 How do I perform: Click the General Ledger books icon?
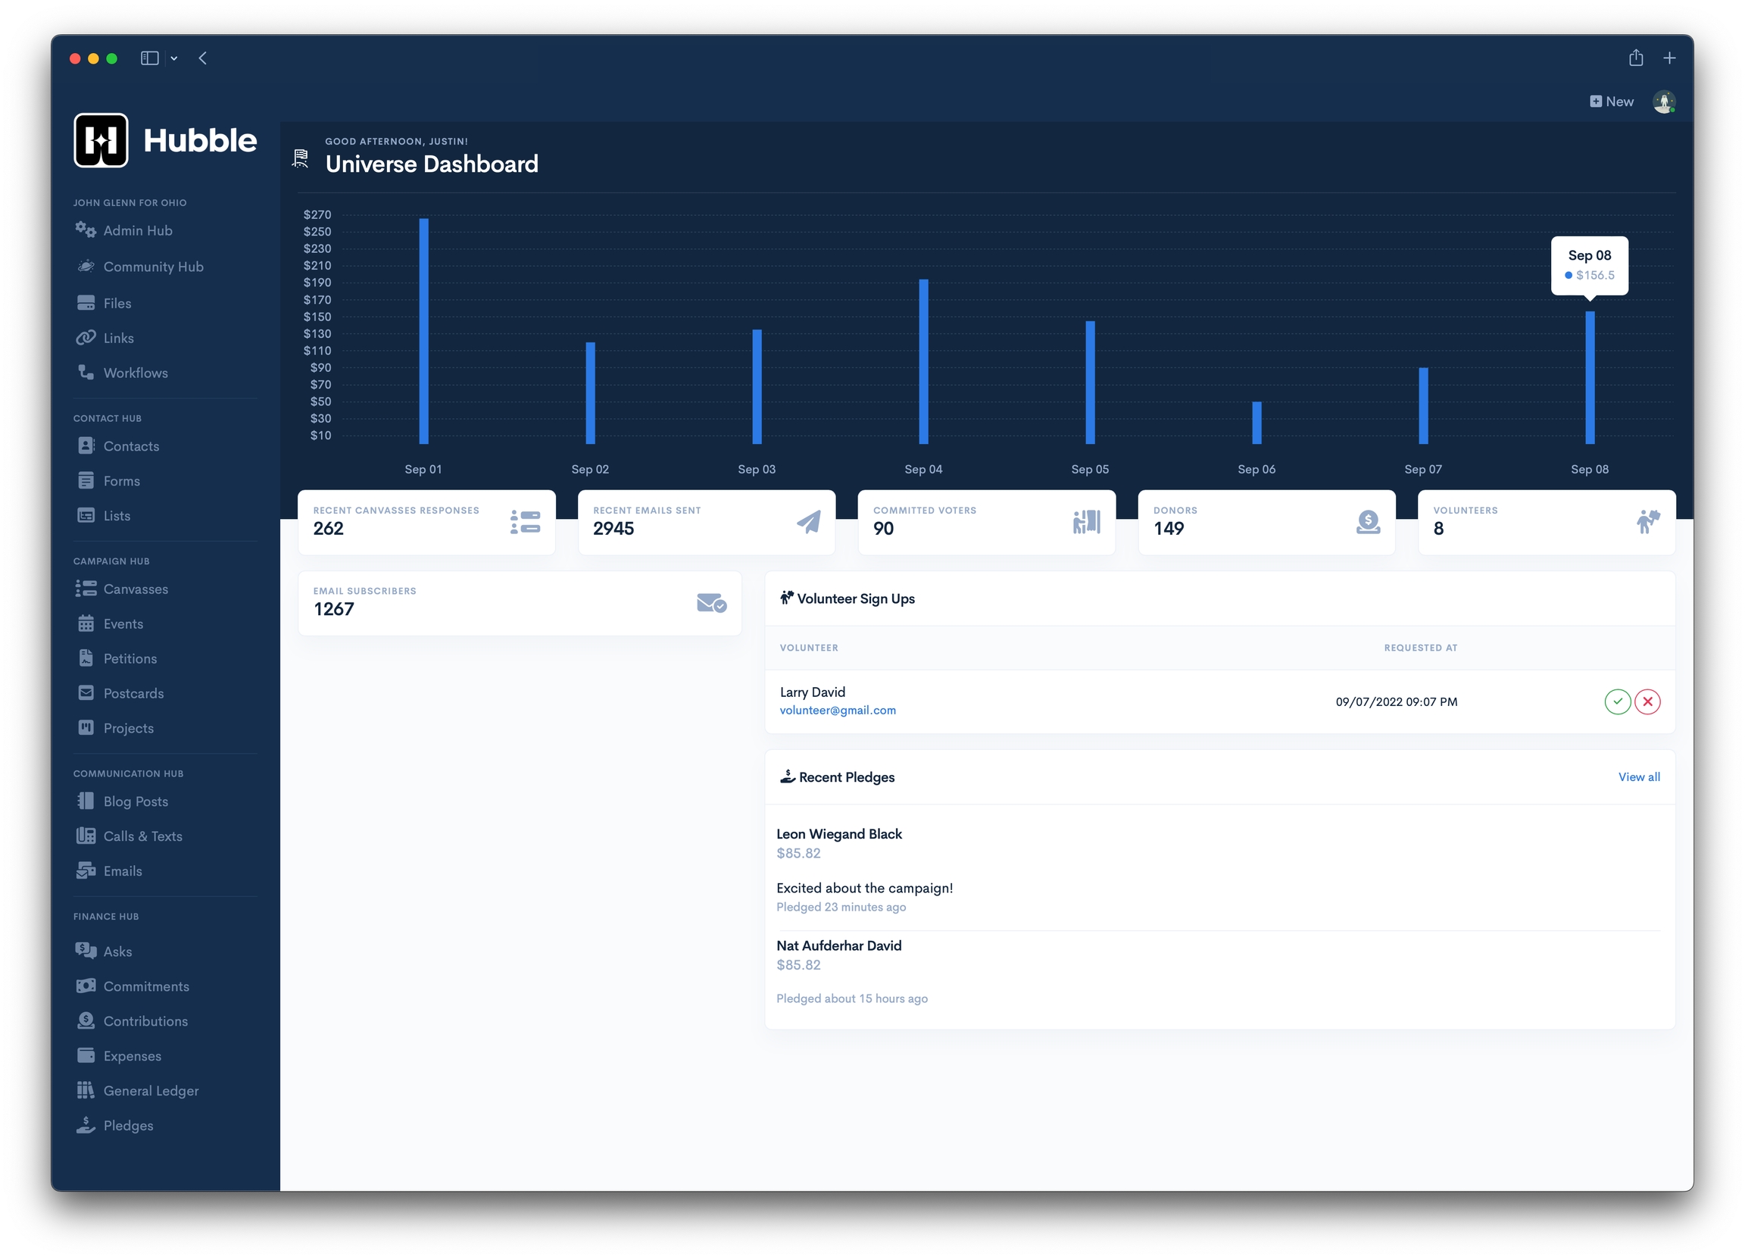[86, 1091]
